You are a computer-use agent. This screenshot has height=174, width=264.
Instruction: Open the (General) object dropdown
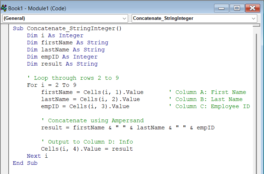click(65, 18)
